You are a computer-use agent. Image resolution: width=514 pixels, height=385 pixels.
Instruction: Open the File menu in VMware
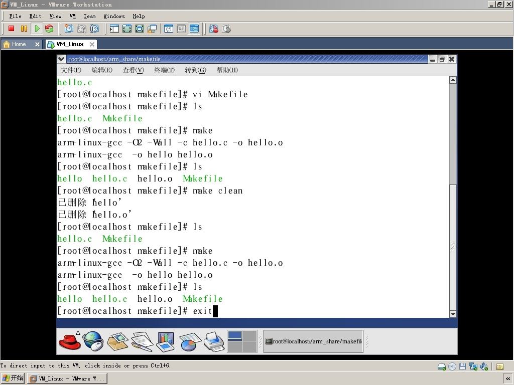(15, 16)
